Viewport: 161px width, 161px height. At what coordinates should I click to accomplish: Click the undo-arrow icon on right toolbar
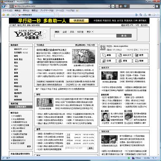[136, 15]
